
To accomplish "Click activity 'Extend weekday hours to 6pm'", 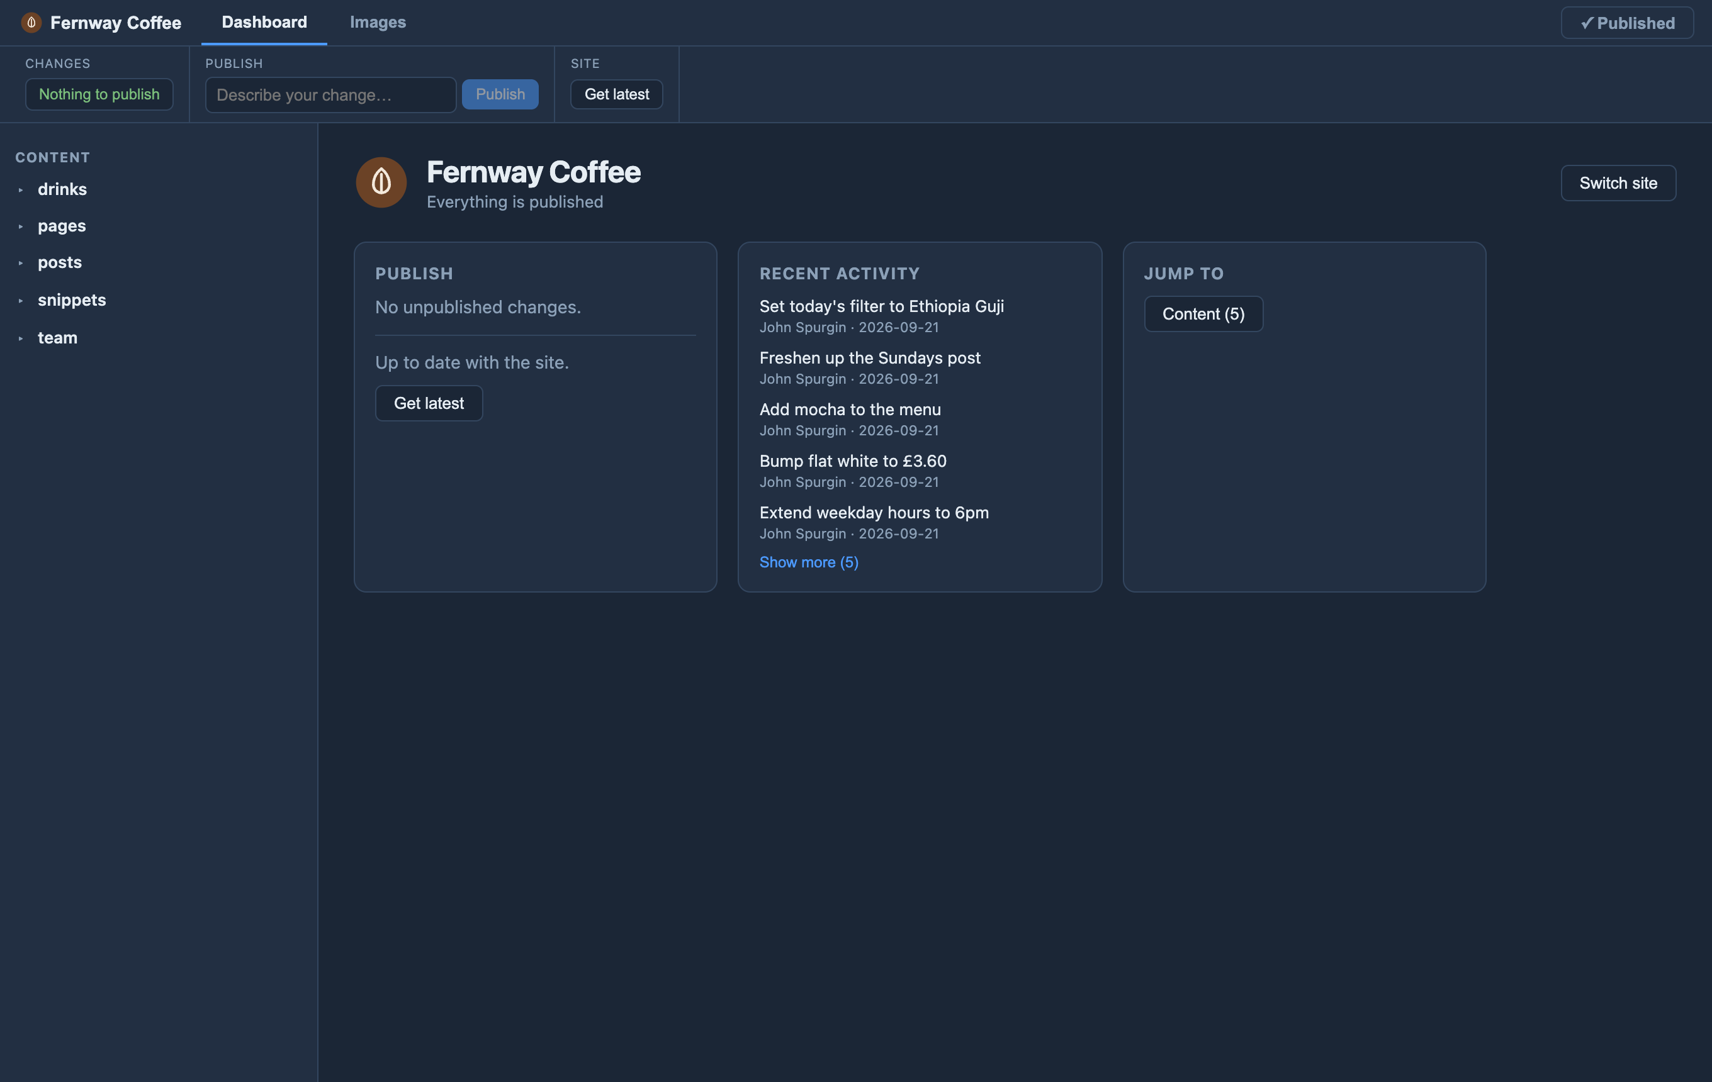I will [x=874, y=513].
